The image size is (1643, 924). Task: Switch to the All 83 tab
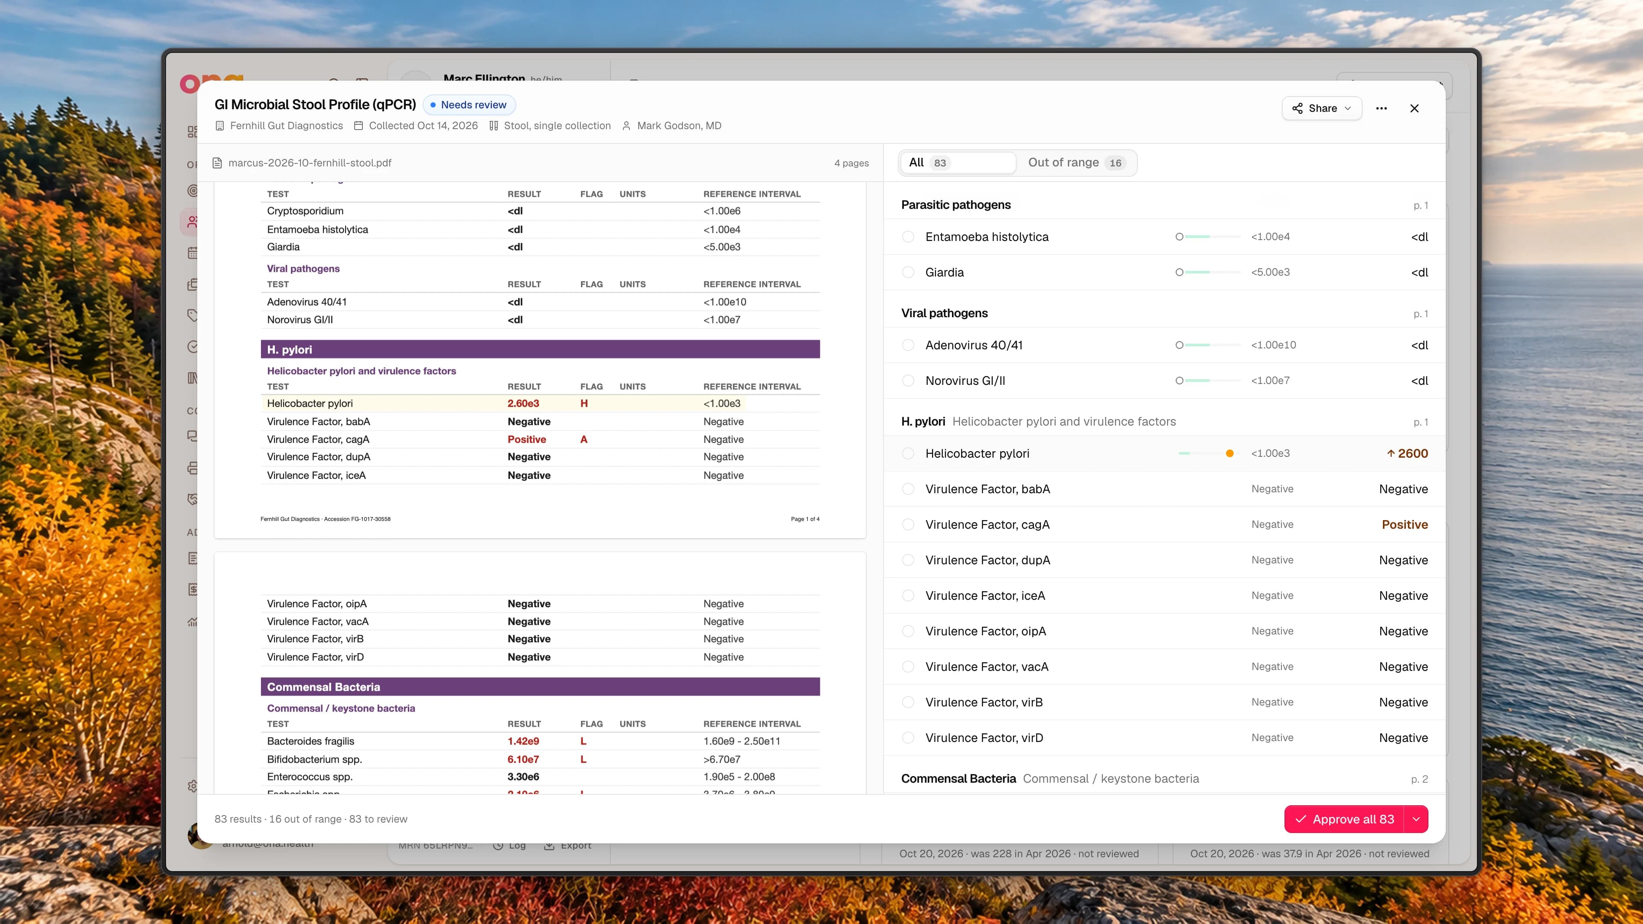click(x=957, y=163)
